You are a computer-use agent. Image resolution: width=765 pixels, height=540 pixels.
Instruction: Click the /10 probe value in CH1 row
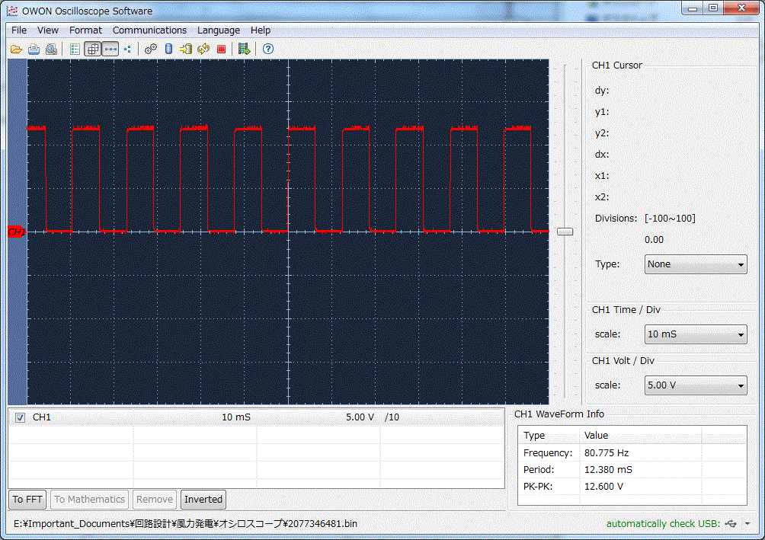[392, 417]
